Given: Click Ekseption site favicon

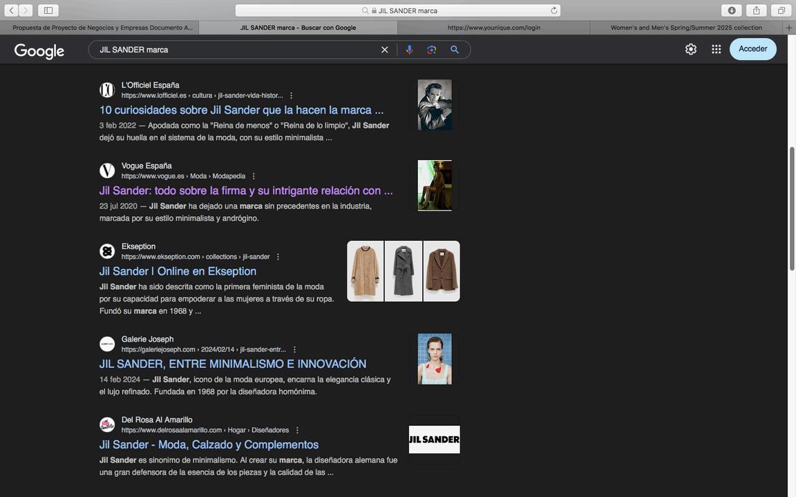Looking at the screenshot, I should coord(106,251).
